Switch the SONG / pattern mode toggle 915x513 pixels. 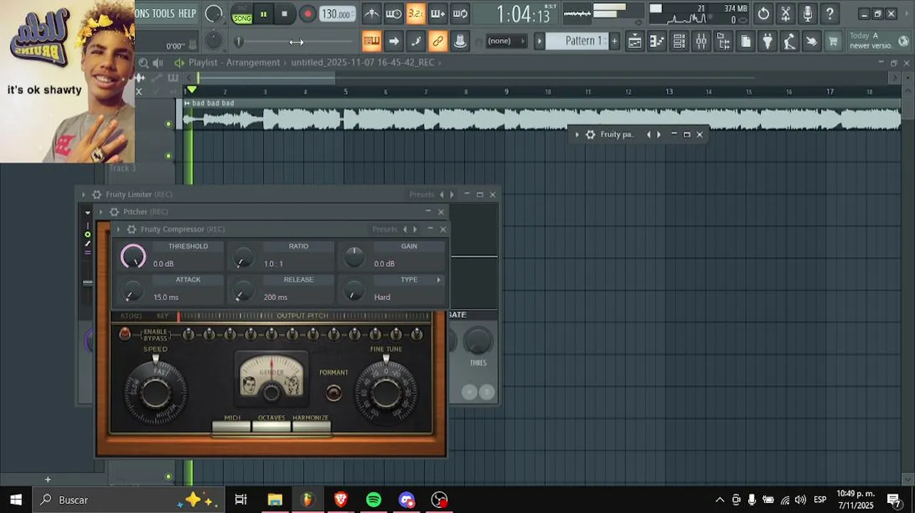pyautogui.click(x=242, y=14)
